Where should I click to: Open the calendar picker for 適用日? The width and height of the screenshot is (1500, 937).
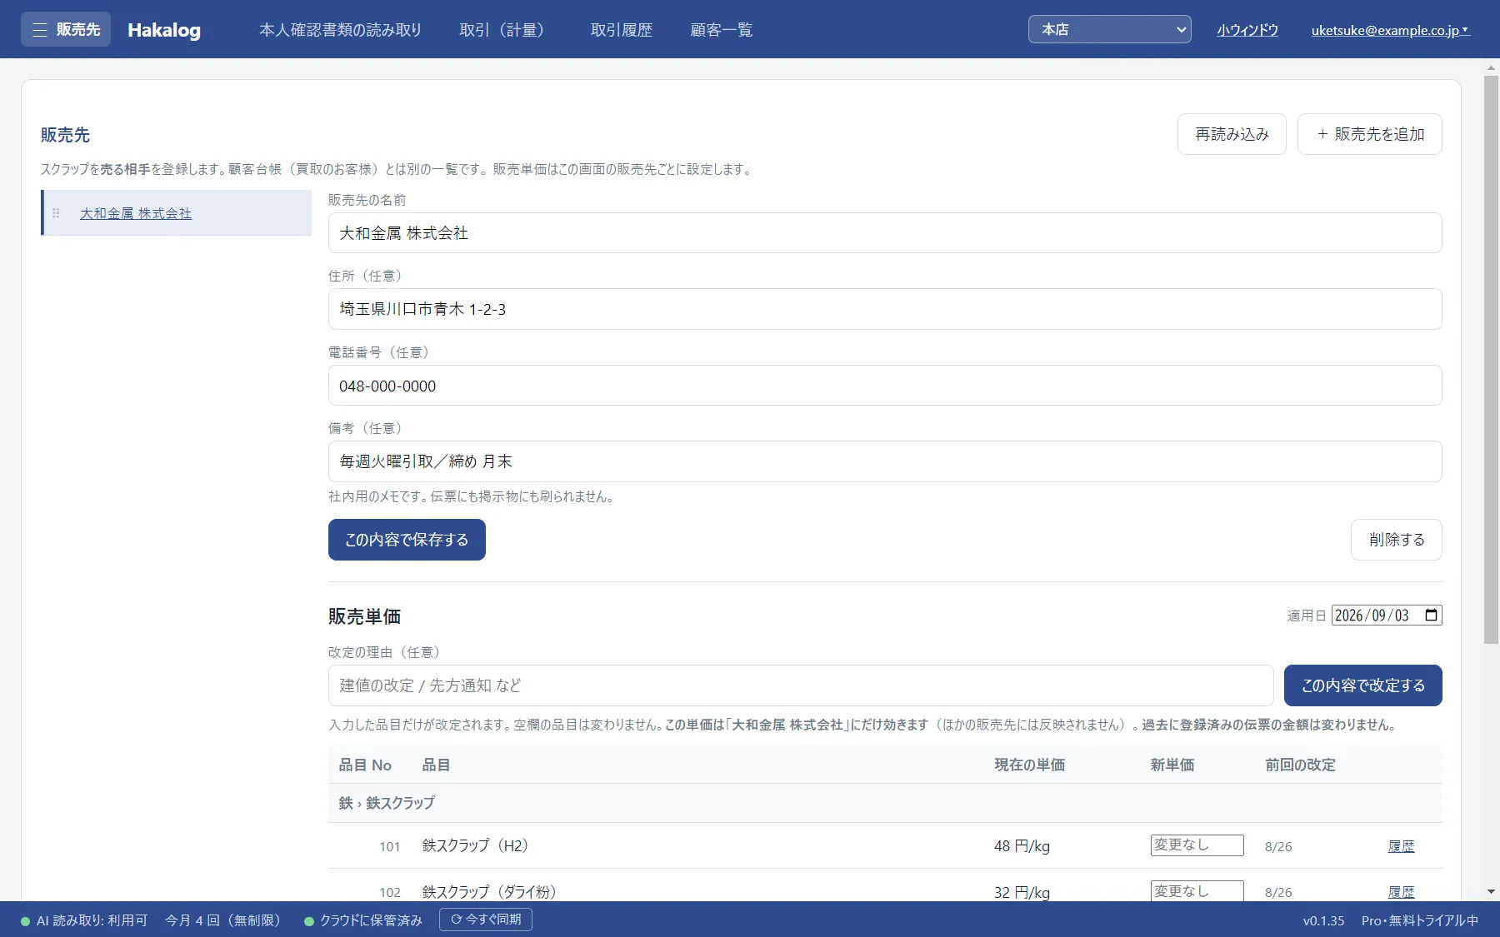1431,616
